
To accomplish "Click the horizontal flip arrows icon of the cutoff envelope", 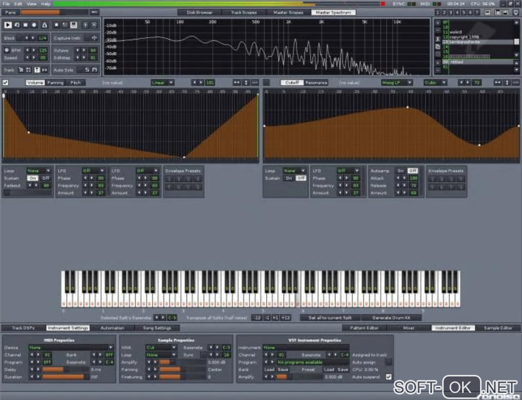I will point(497,82).
